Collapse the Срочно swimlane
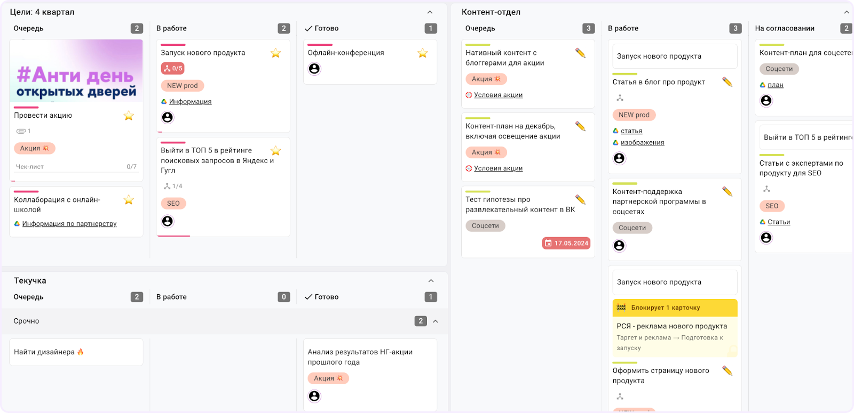Viewport: 854px width, 413px height. pos(436,321)
